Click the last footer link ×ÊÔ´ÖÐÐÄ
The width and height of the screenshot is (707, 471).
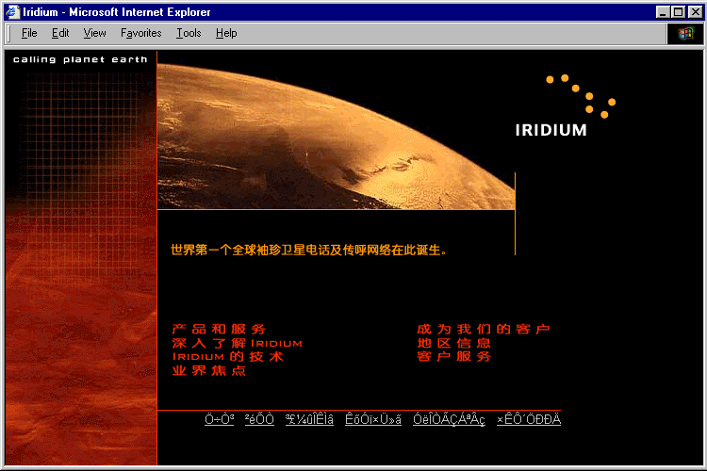tap(529, 419)
